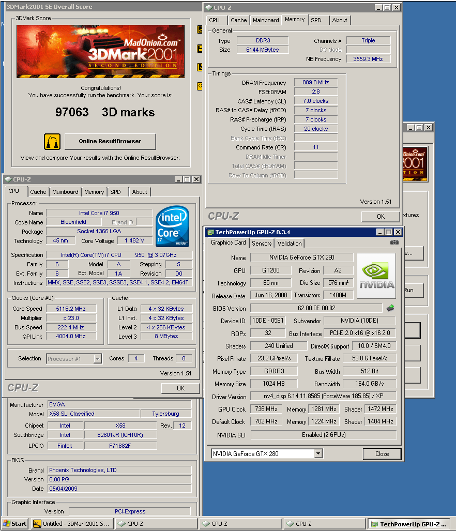Screen dimensions: 456x531
Task: Click the NVIDIA SLI Enabled (2 GPUs) field
Action: [x=323, y=435]
